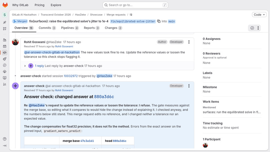Focus the Search or go to field
270x152 pixels.
135,5
